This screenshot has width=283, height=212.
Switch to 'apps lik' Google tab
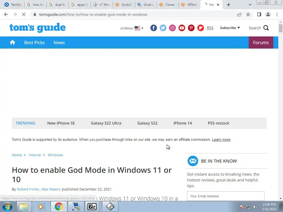[80, 5]
